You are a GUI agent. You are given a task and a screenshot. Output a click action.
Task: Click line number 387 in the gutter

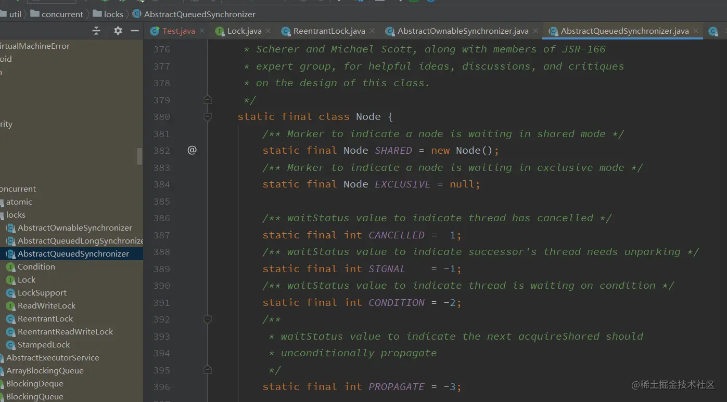[161, 235]
